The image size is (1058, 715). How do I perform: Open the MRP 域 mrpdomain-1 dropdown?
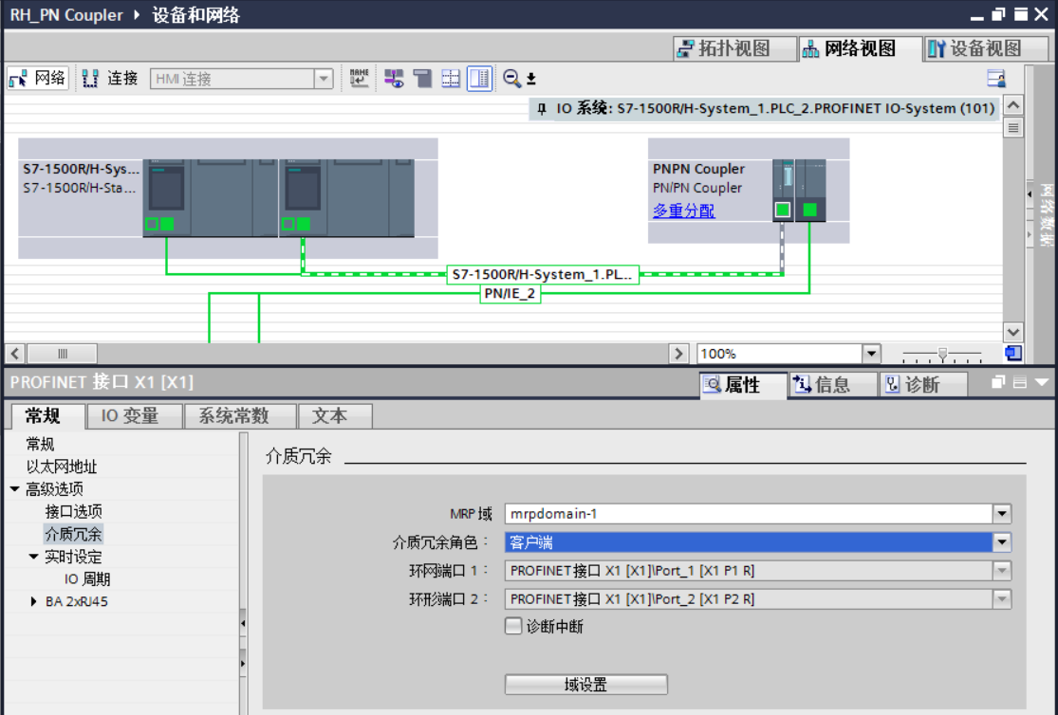coord(1002,514)
